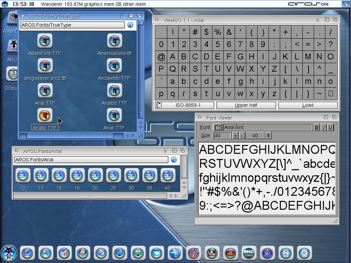Click the AndaleMo.TTF font icon

tap(114, 66)
